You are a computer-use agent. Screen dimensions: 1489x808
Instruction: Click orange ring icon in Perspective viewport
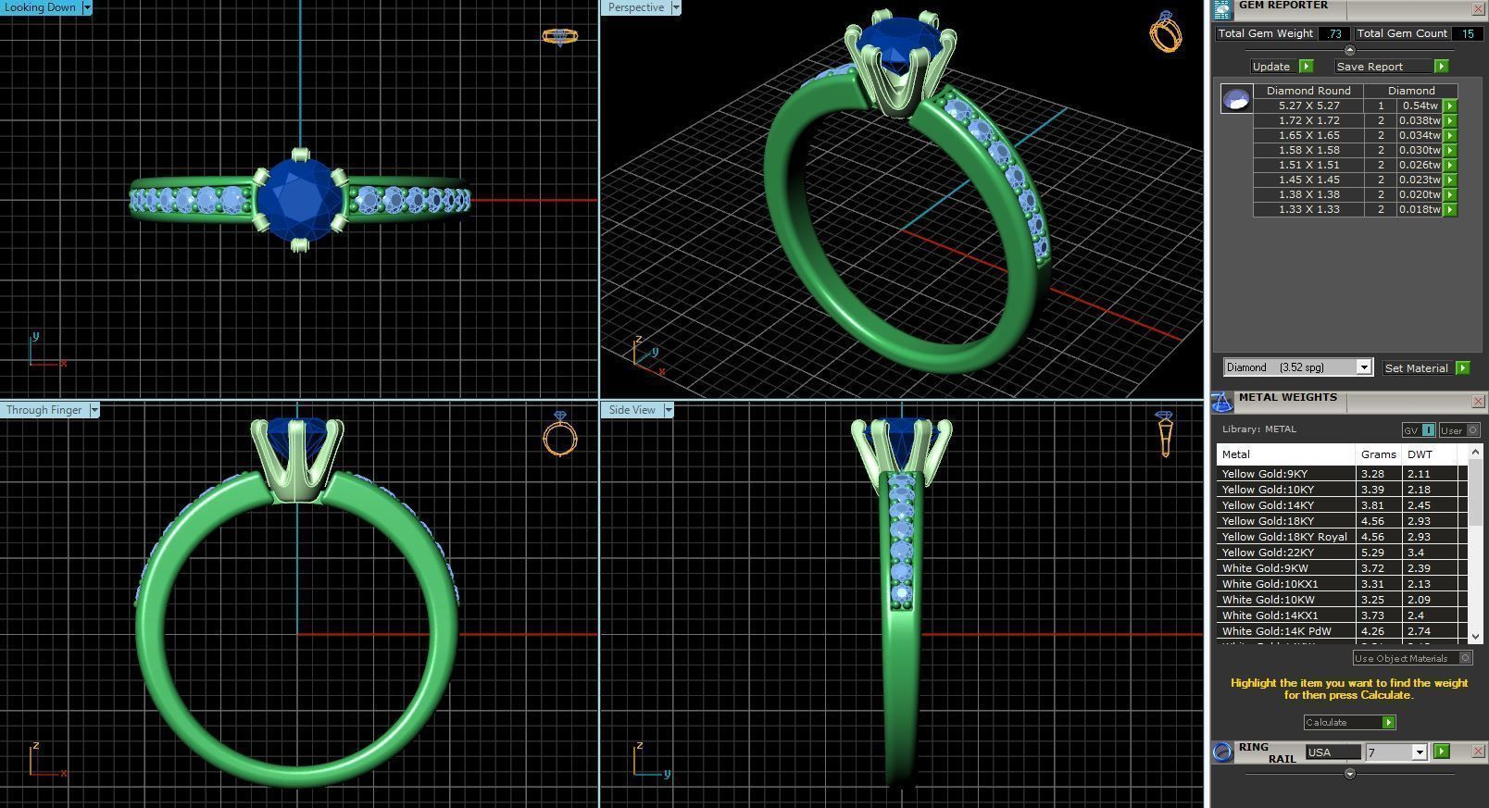tap(1165, 31)
